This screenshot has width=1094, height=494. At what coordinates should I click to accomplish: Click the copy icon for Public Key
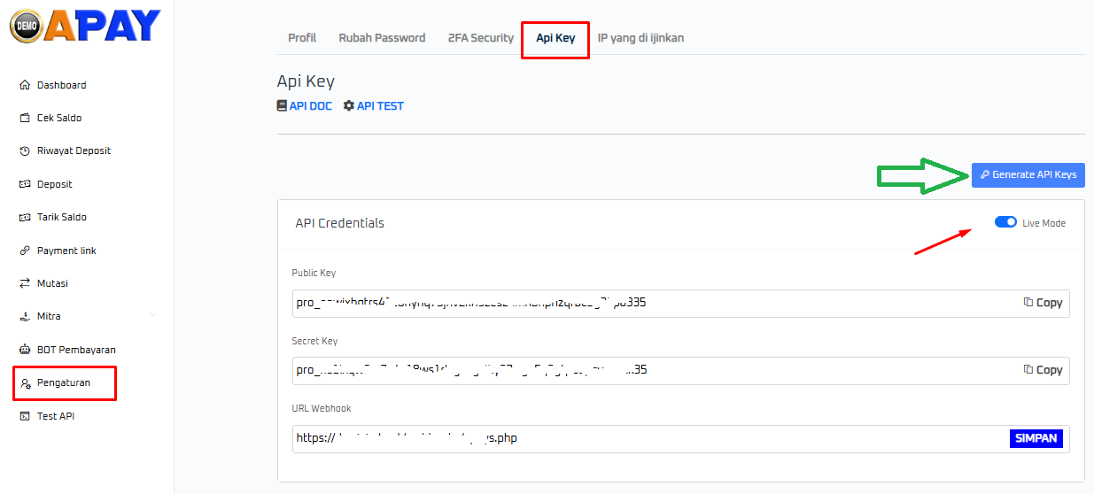1028,303
